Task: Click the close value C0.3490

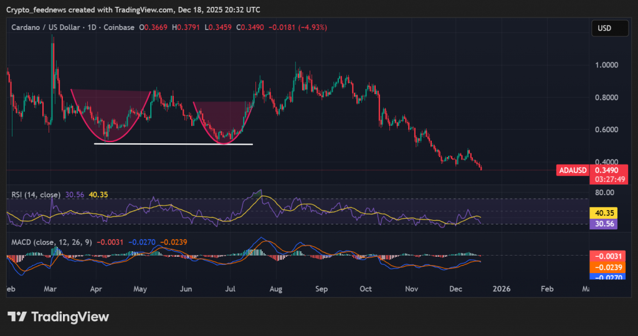Action: coord(250,27)
